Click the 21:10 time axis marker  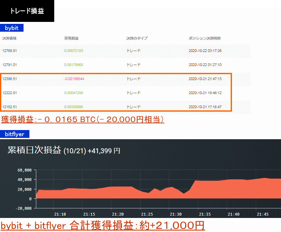coord(60,214)
